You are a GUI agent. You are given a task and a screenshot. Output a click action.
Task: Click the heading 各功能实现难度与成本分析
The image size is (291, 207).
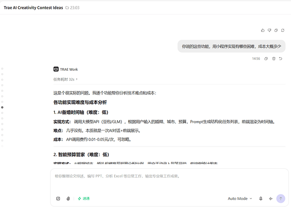click(x=80, y=102)
